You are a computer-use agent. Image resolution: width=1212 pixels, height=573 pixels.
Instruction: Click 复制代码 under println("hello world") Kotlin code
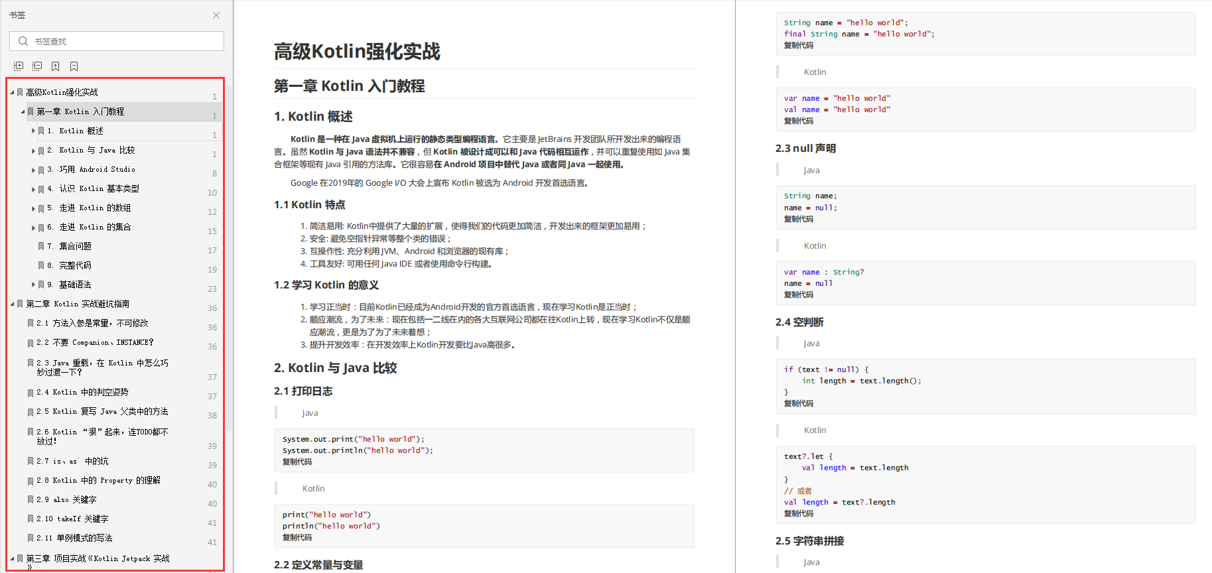coord(297,538)
